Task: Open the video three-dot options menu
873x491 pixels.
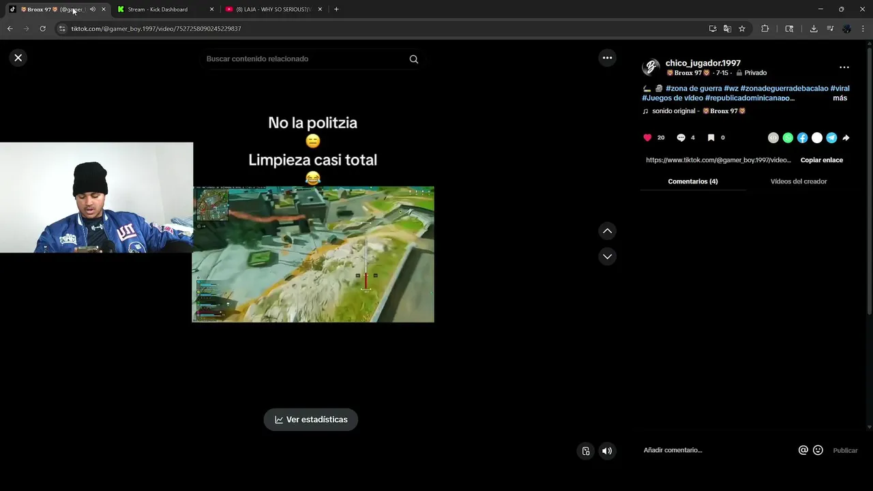Action: 607,58
